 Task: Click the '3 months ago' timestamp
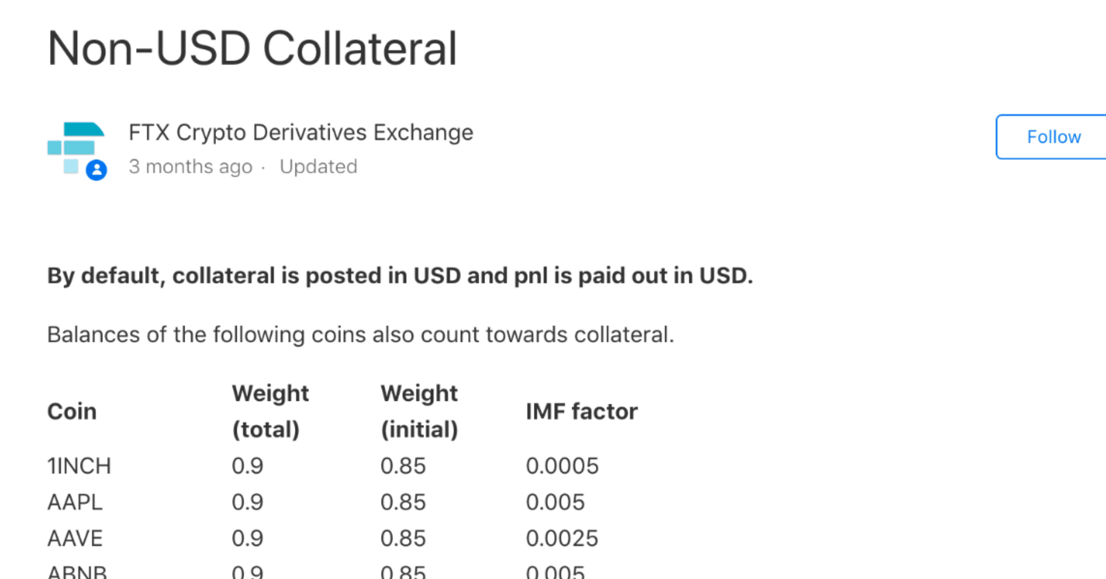click(x=191, y=167)
